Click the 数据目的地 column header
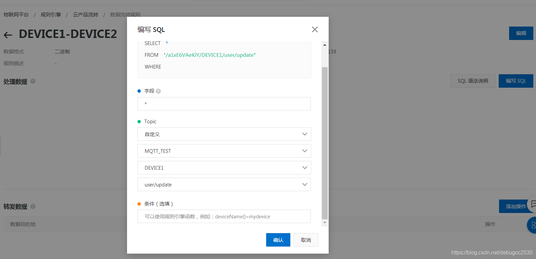The width and height of the screenshot is (536, 259). coord(23,224)
